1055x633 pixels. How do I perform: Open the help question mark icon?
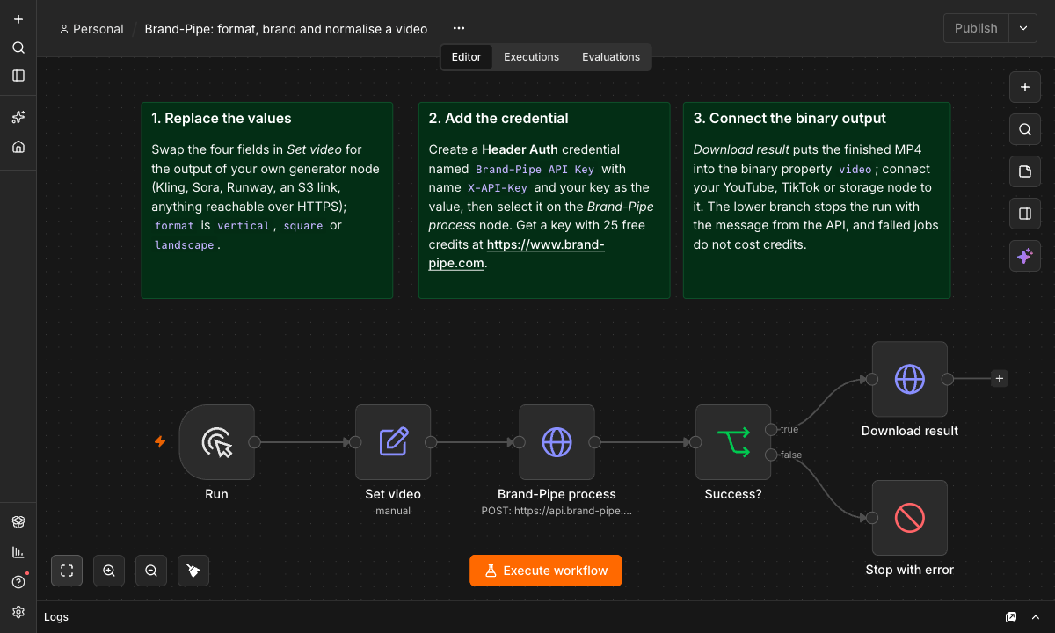point(18,582)
